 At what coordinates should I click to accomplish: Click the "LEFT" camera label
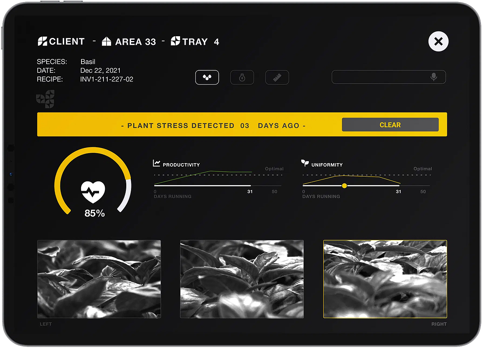click(46, 324)
